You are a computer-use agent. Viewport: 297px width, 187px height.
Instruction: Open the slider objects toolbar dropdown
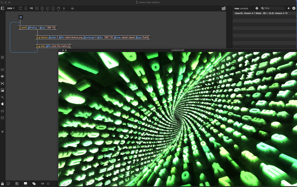point(53,9)
